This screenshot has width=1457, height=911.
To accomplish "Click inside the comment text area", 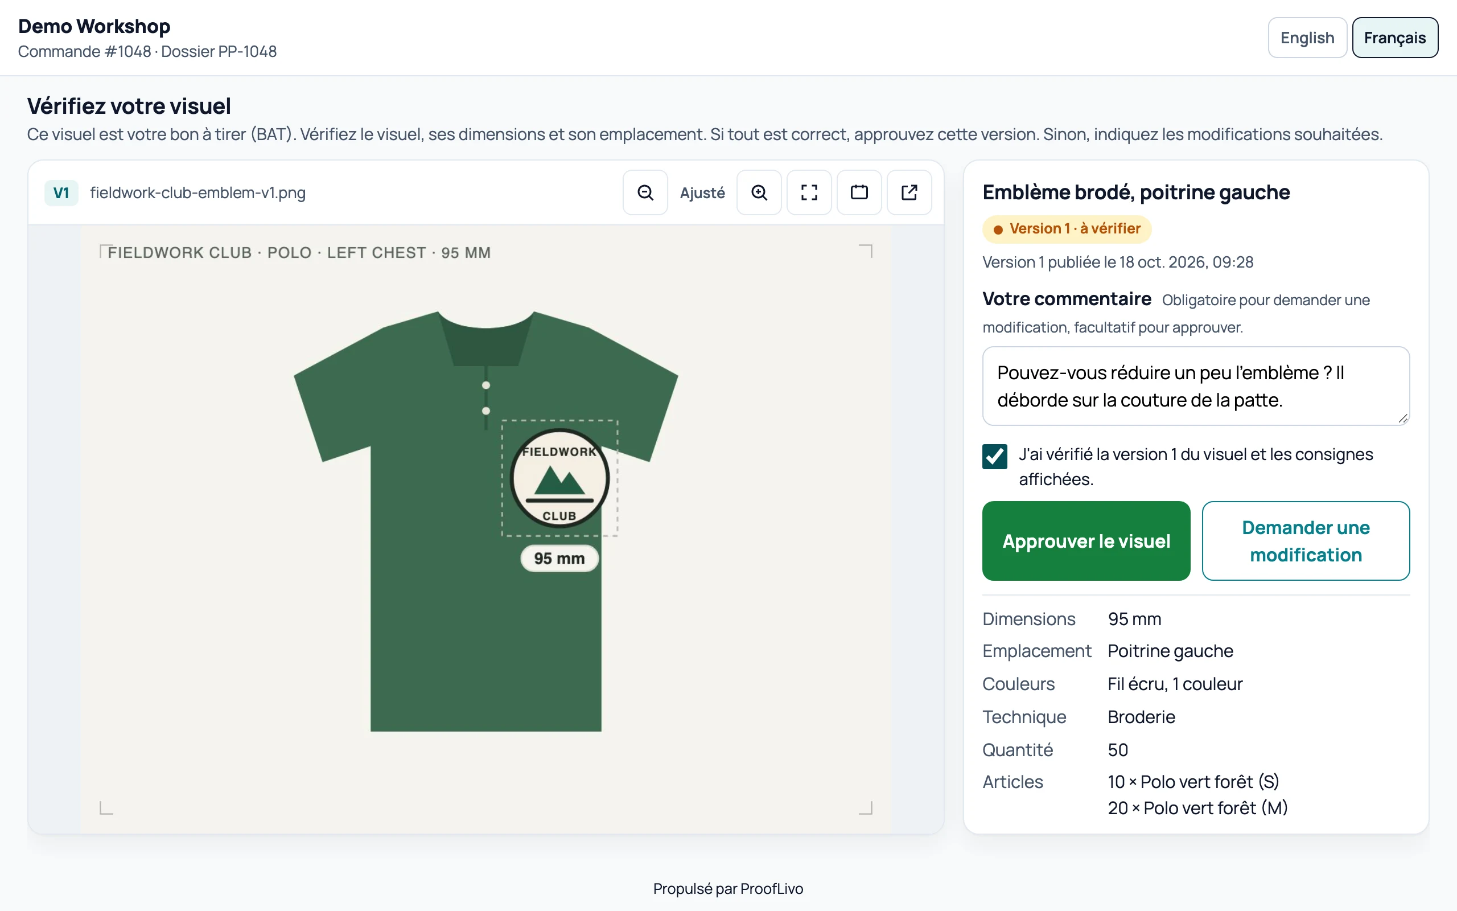I will tap(1195, 385).
